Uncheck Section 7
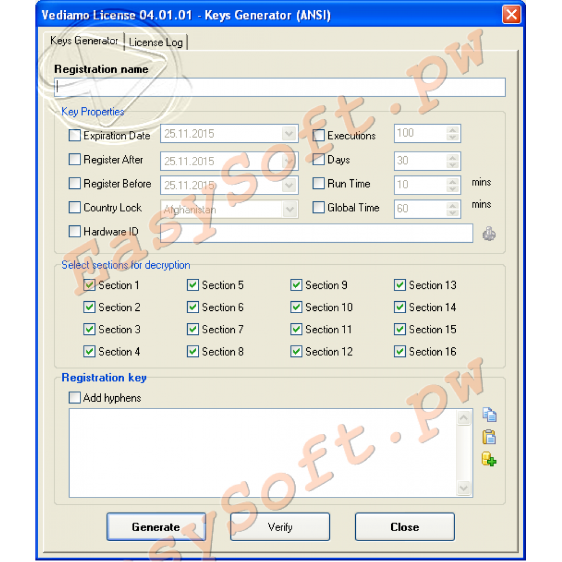 (193, 330)
